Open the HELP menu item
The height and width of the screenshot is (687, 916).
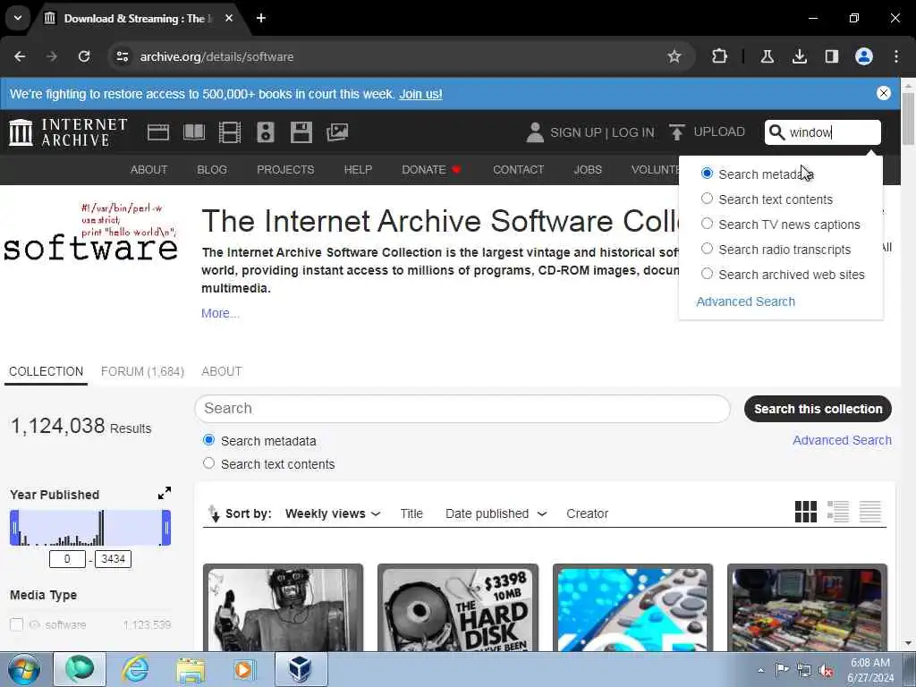point(358,169)
